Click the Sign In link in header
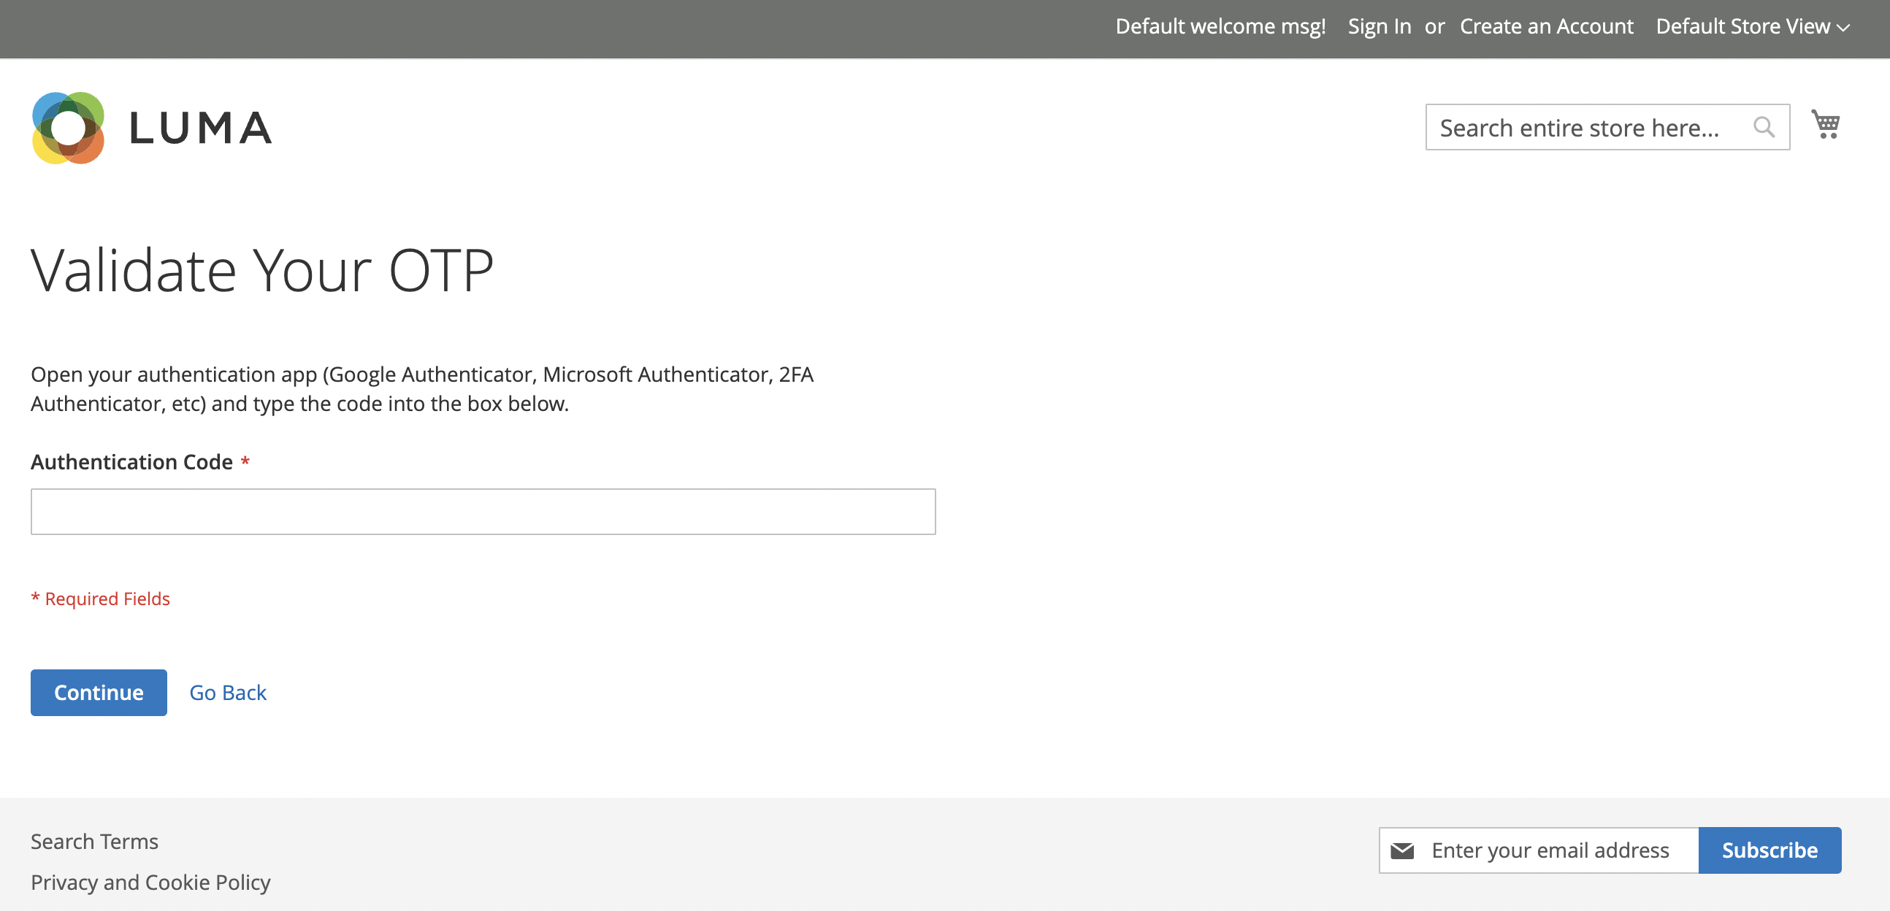Viewport: 1890px width, 911px height. coord(1380,24)
